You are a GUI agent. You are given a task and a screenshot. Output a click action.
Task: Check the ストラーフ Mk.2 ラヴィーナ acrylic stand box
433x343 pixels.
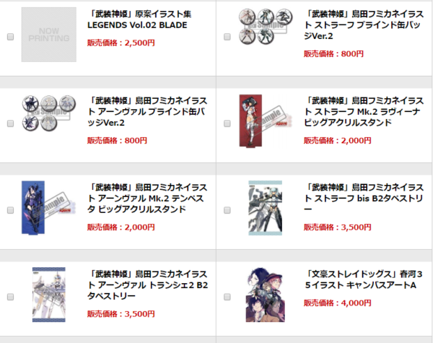click(x=227, y=123)
